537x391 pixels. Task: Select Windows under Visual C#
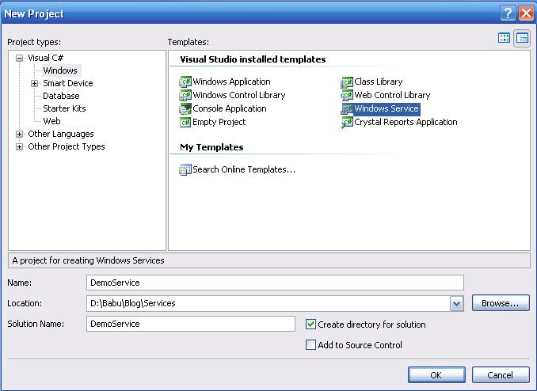[x=60, y=70]
